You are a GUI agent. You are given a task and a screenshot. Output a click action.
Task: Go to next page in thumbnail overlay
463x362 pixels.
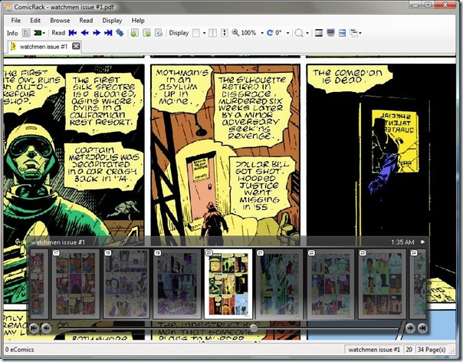(410, 328)
